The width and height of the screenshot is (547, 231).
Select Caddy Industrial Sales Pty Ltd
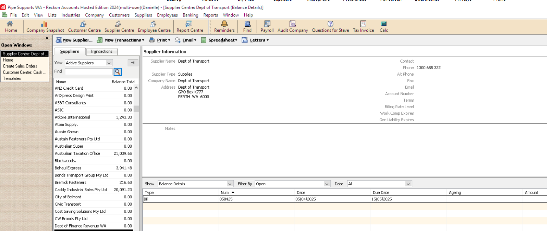[94, 190]
